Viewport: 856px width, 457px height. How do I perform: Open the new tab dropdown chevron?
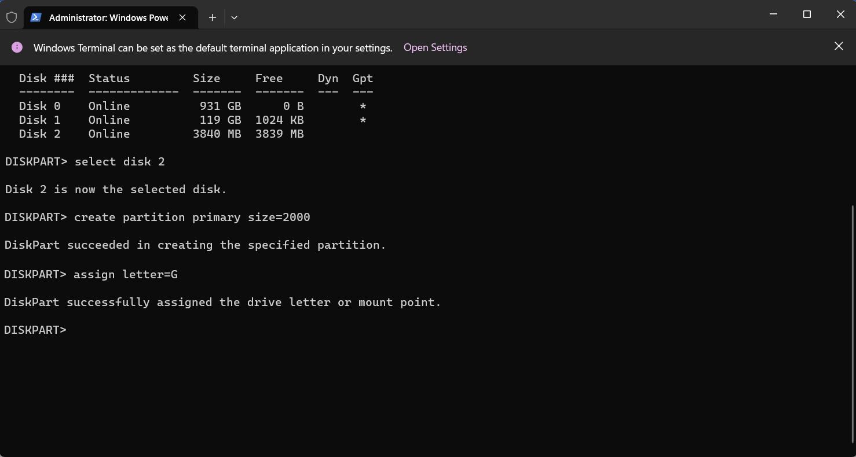[x=234, y=18]
